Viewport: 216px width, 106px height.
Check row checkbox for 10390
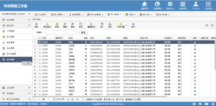coord(40,46)
